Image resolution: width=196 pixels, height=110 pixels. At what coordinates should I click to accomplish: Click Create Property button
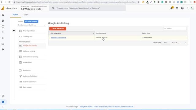pos(31,21)
